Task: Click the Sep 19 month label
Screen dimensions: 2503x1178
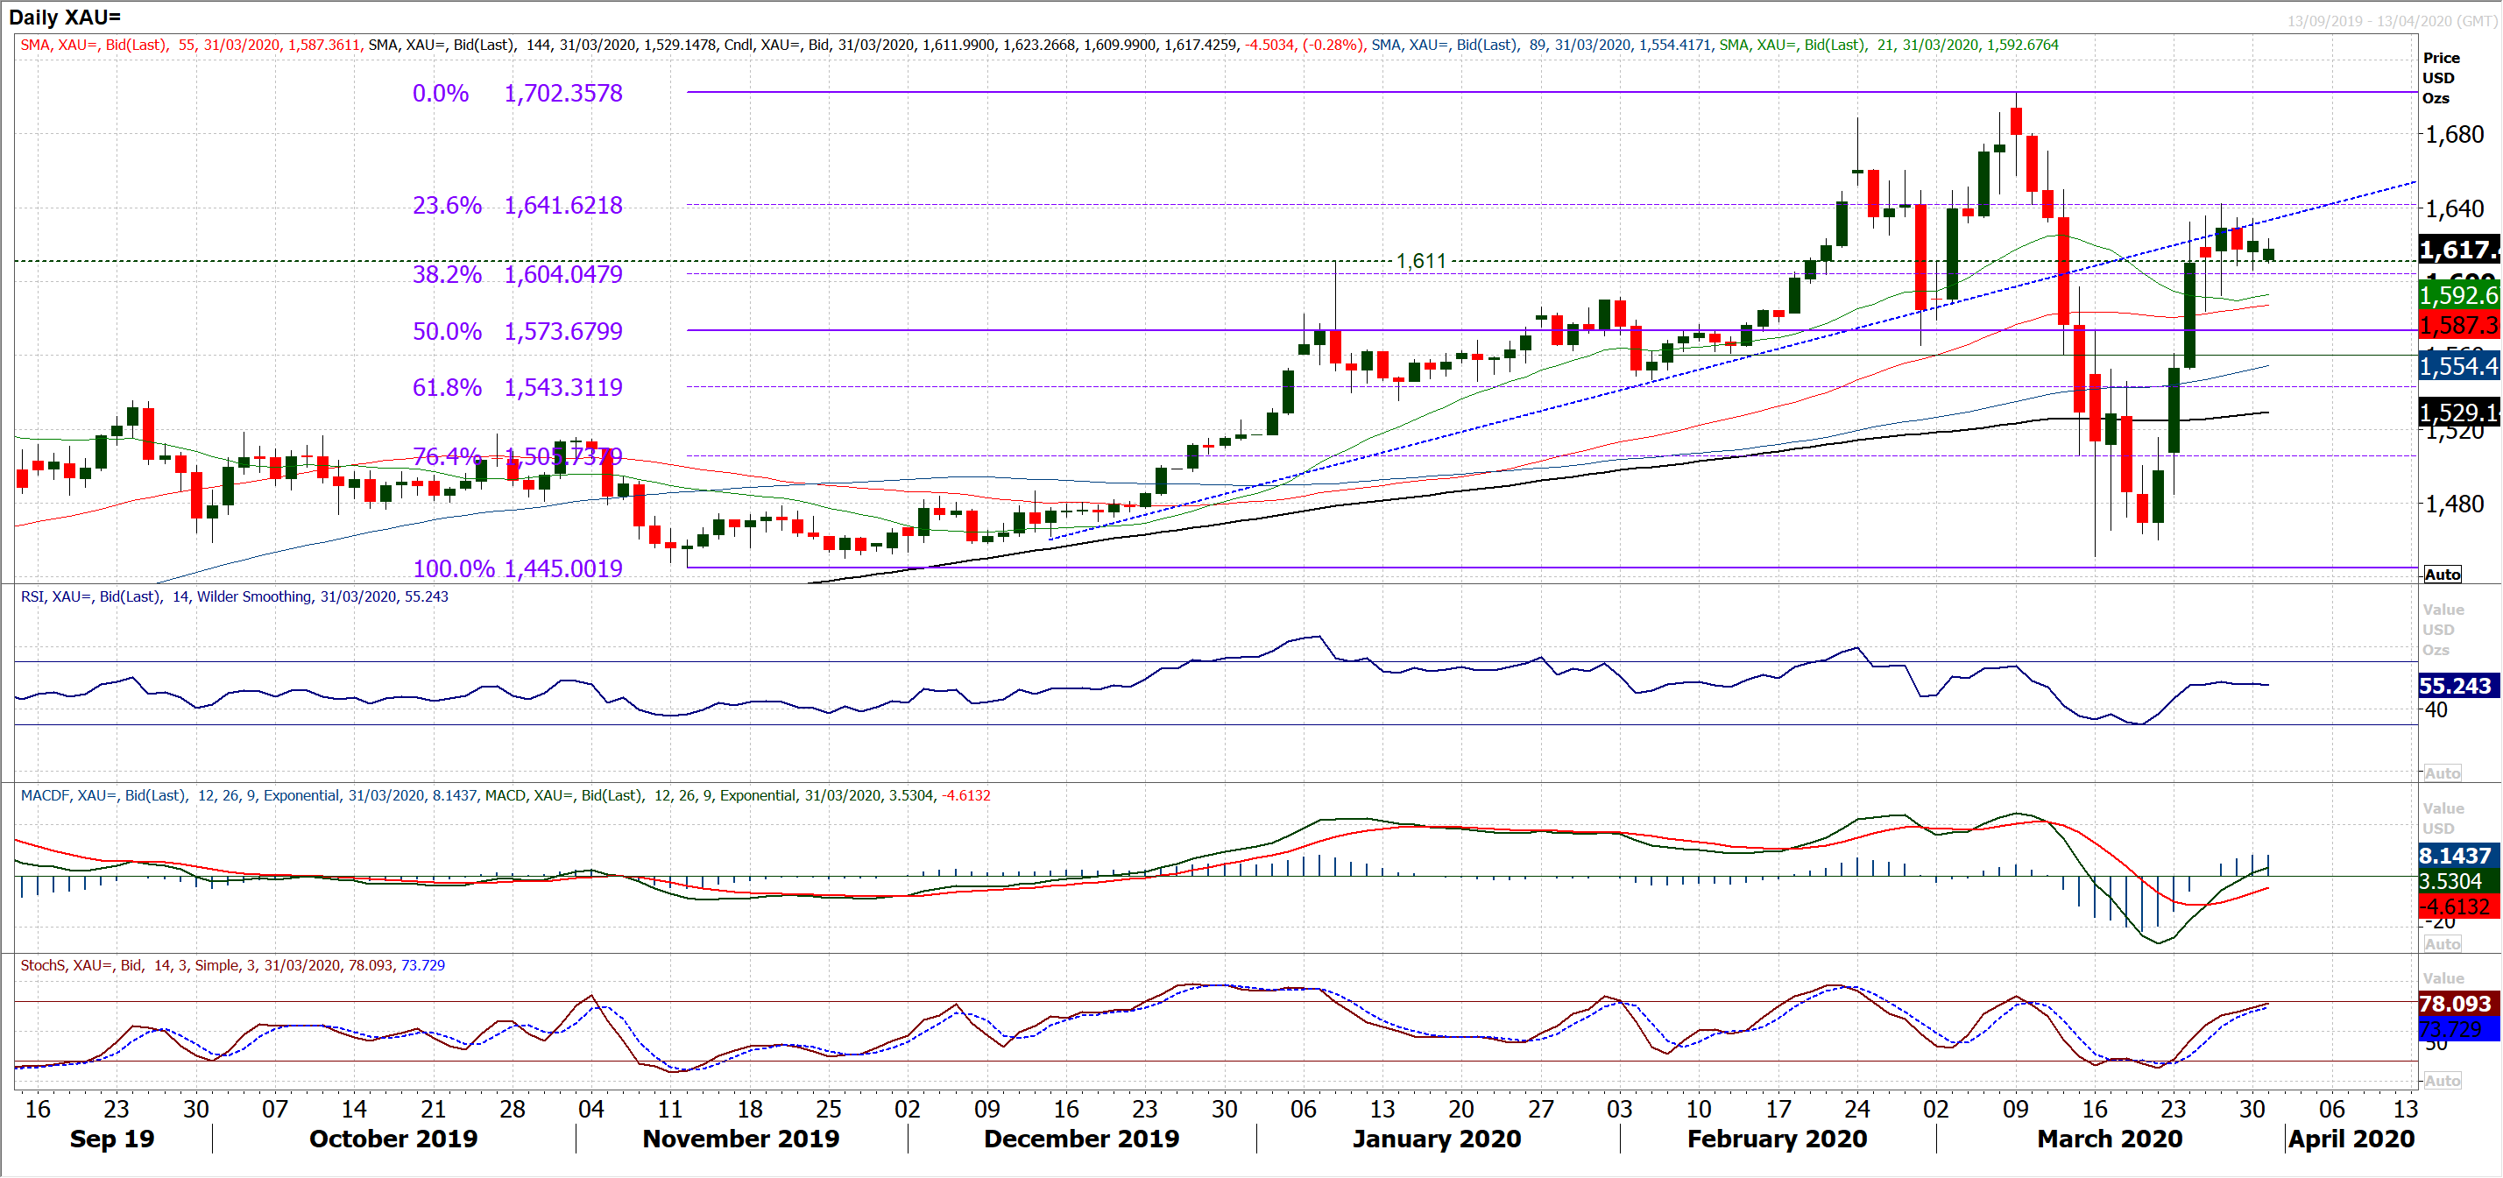Action: [112, 1139]
